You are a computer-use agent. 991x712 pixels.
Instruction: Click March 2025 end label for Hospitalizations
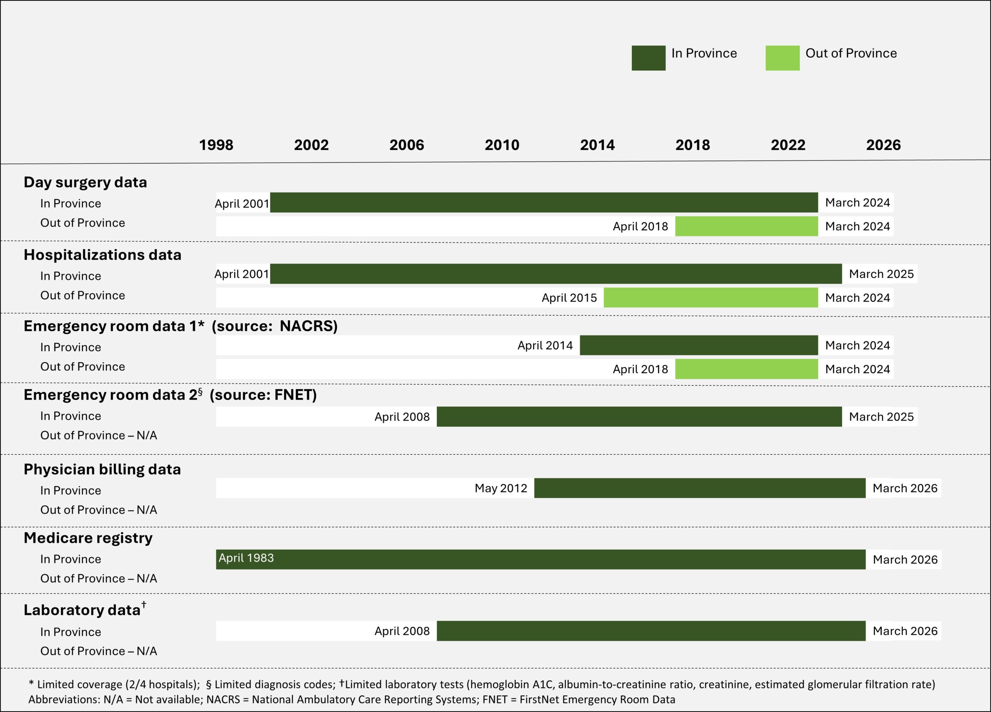[881, 274]
